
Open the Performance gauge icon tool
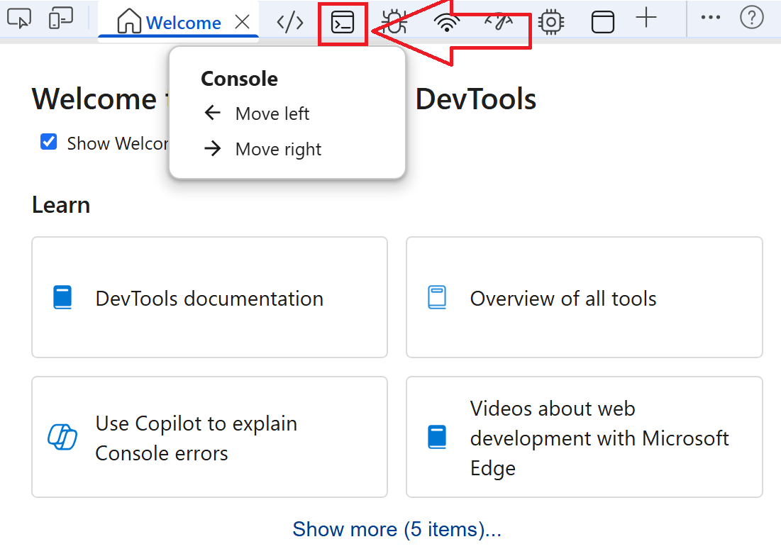499,22
